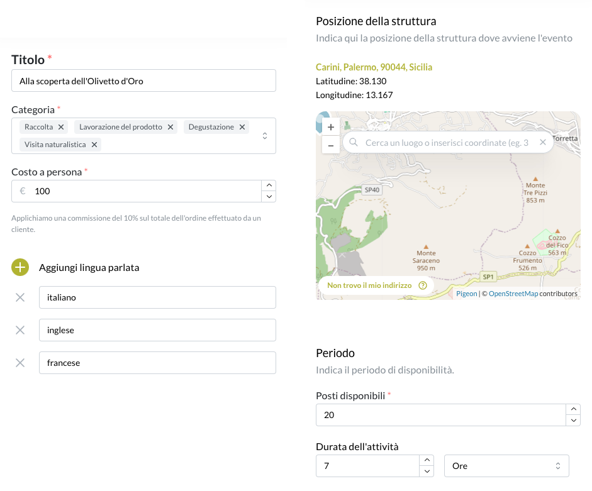Open the Ore duration unit dropdown

click(x=506, y=466)
